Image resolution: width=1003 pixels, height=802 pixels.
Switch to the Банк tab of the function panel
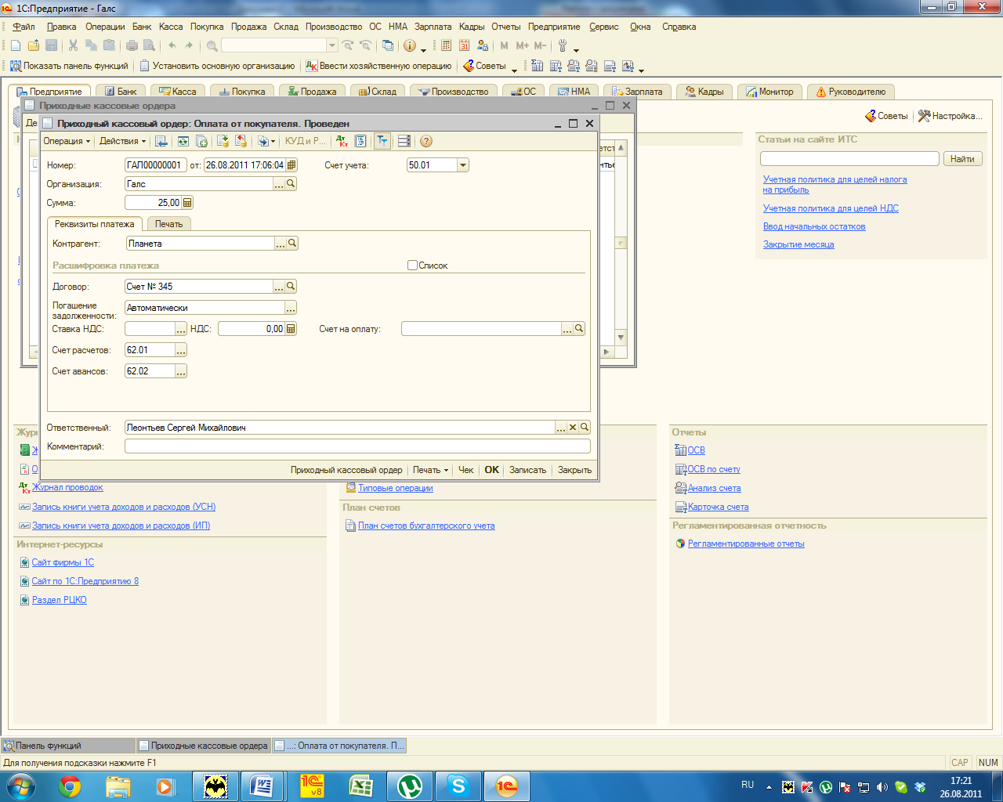(x=121, y=92)
